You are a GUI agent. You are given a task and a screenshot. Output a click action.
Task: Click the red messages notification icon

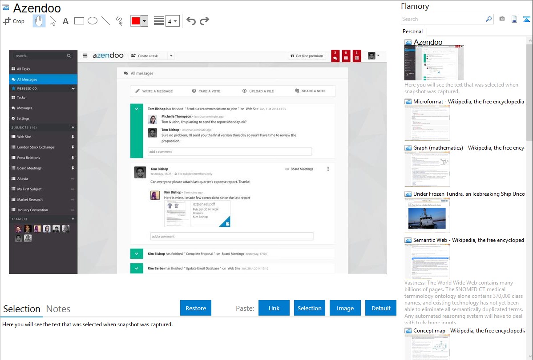point(335,56)
